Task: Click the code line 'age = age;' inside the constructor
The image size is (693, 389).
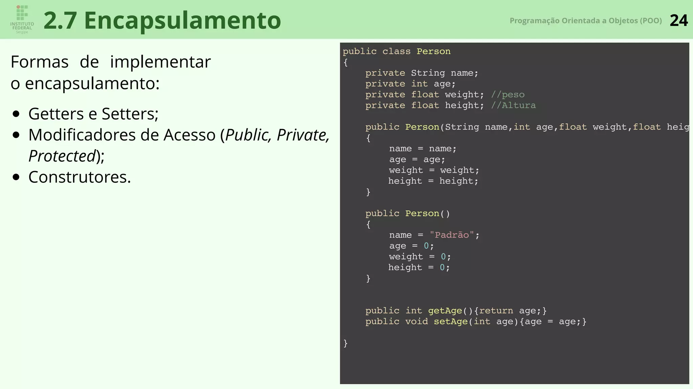Action: [x=417, y=159]
